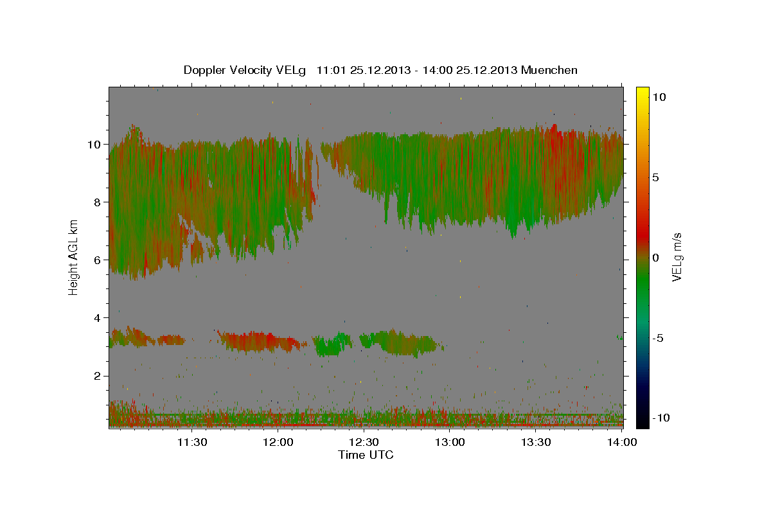Click the 14:00 time tick label

622,442
